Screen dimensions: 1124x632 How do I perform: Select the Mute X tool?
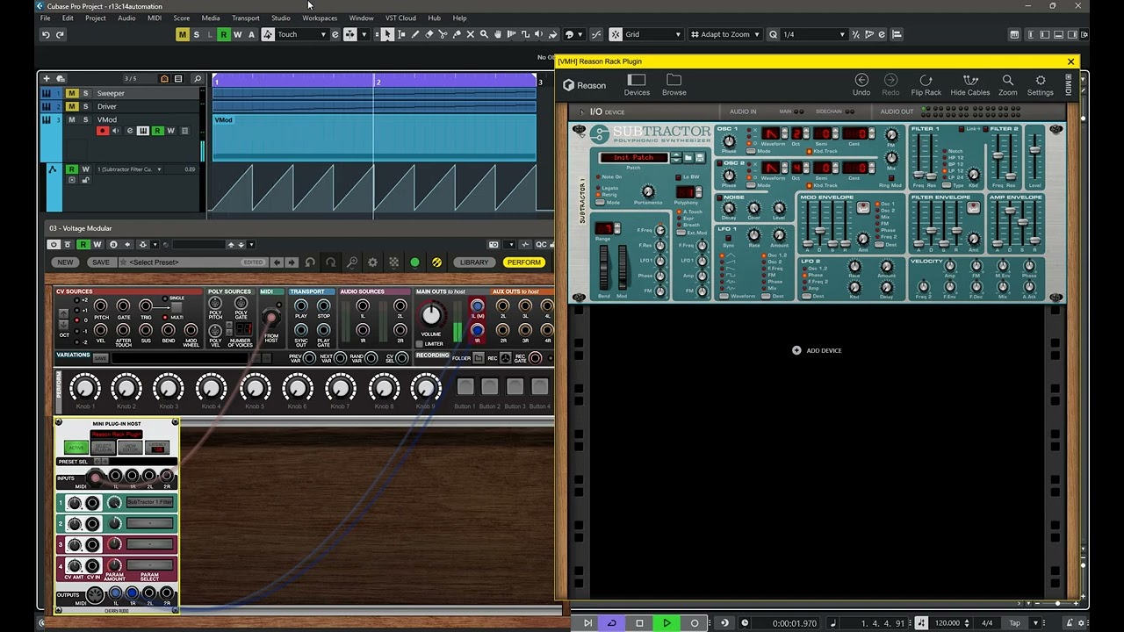tap(471, 34)
